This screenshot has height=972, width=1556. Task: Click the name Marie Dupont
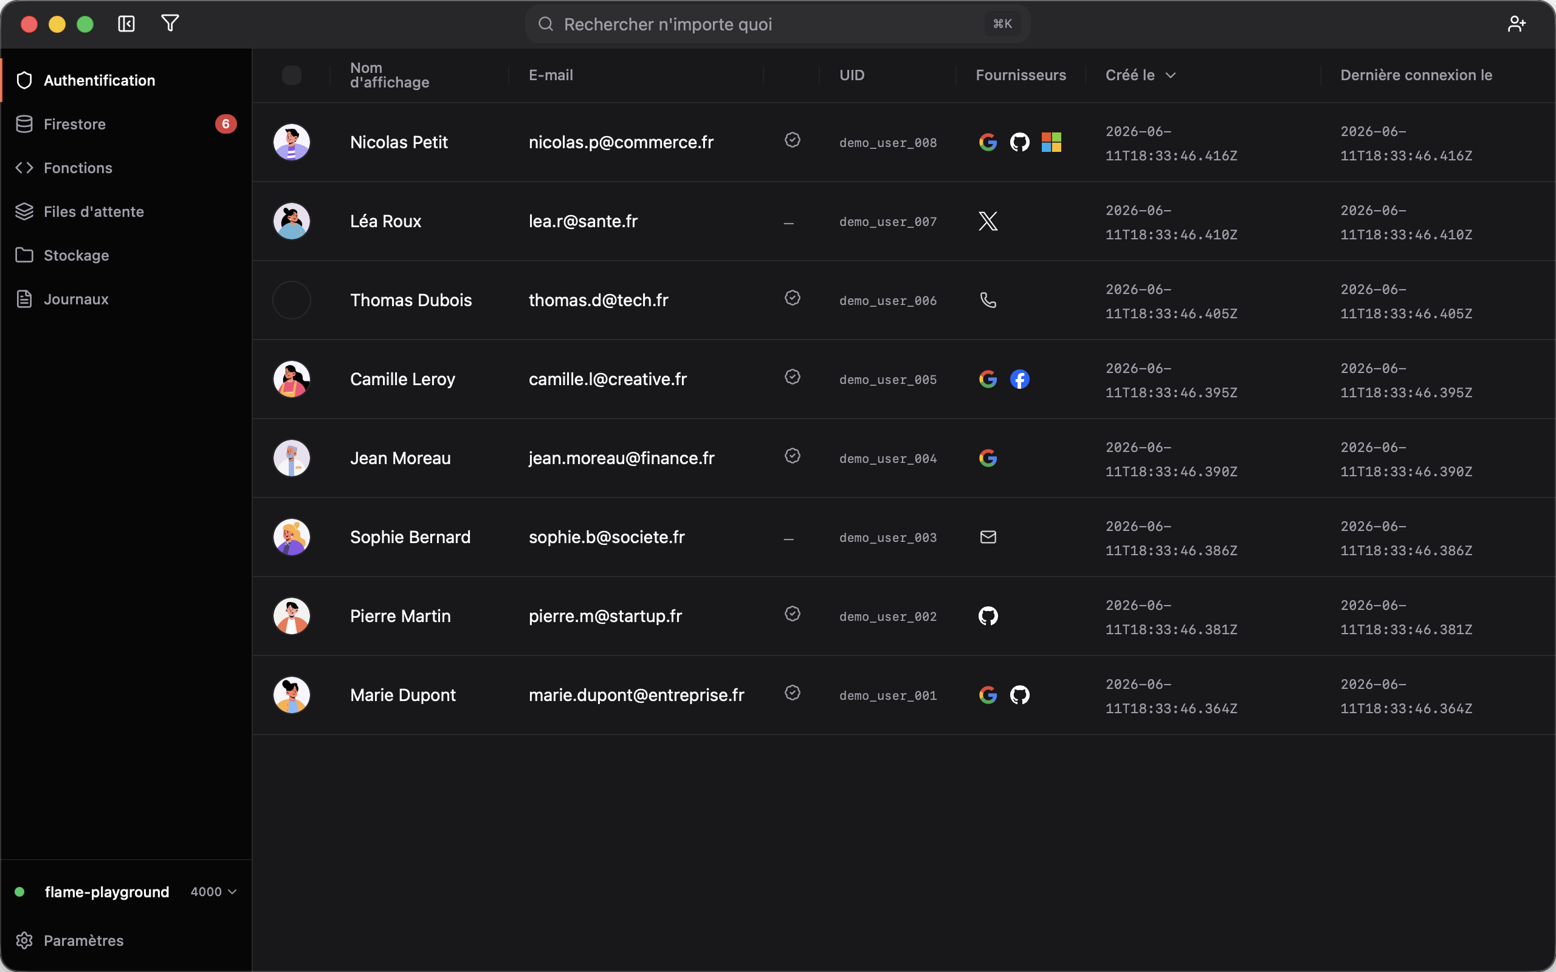click(x=402, y=695)
